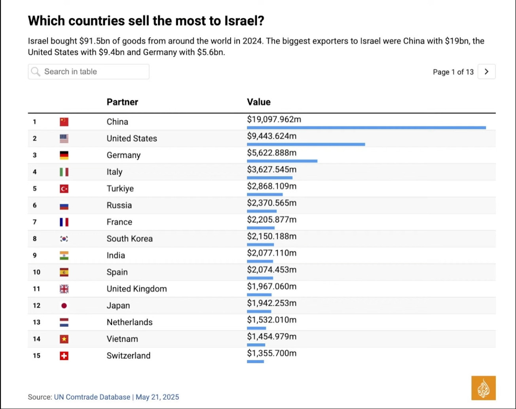Open UN Comtrade Database source link
The height and width of the screenshot is (409, 516).
[x=92, y=397]
